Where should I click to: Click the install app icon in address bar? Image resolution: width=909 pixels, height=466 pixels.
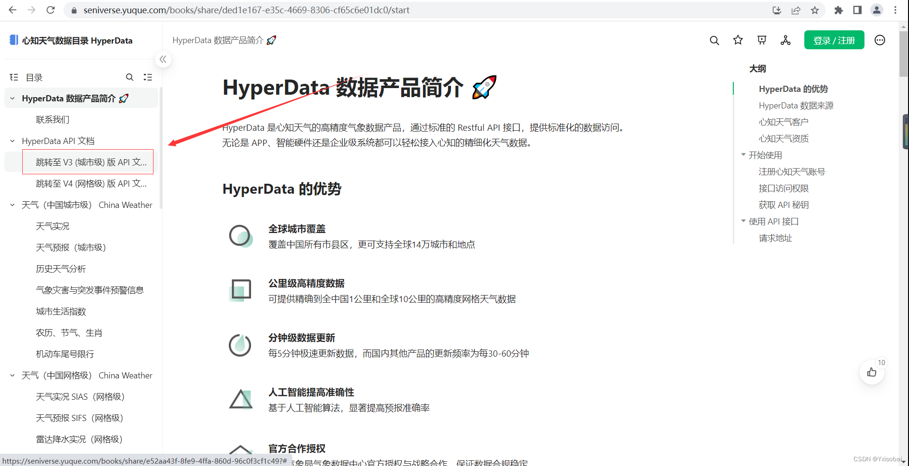(777, 10)
